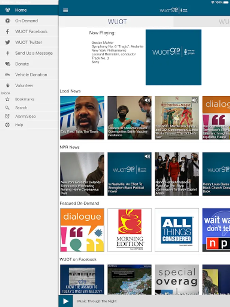Open Help from More section
This screenshot has width=230, height=307.
(x=29, y=125)
